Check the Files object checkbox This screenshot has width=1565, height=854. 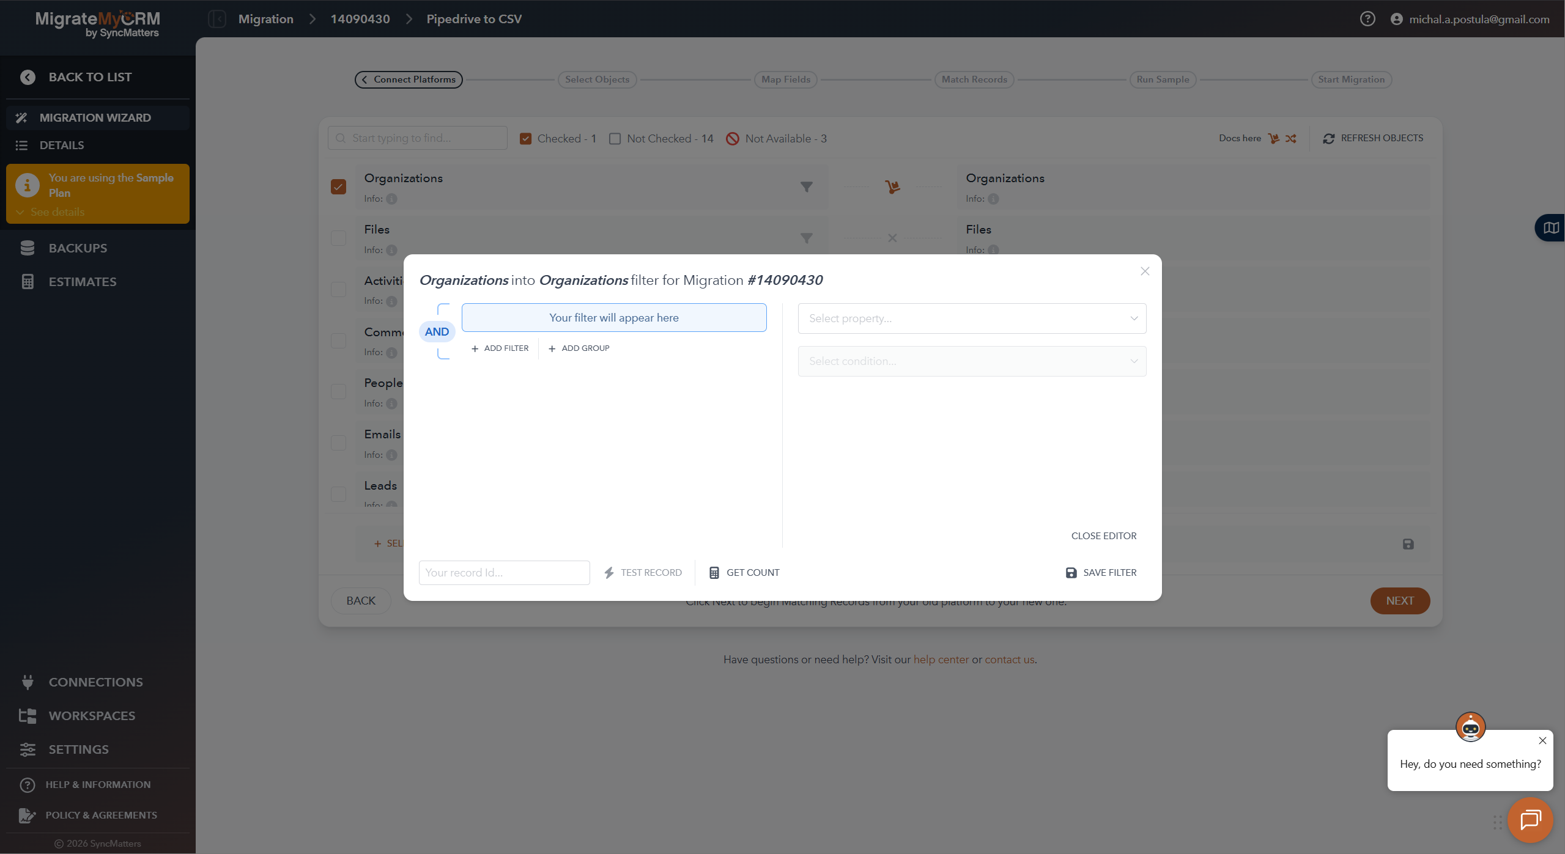338,238
